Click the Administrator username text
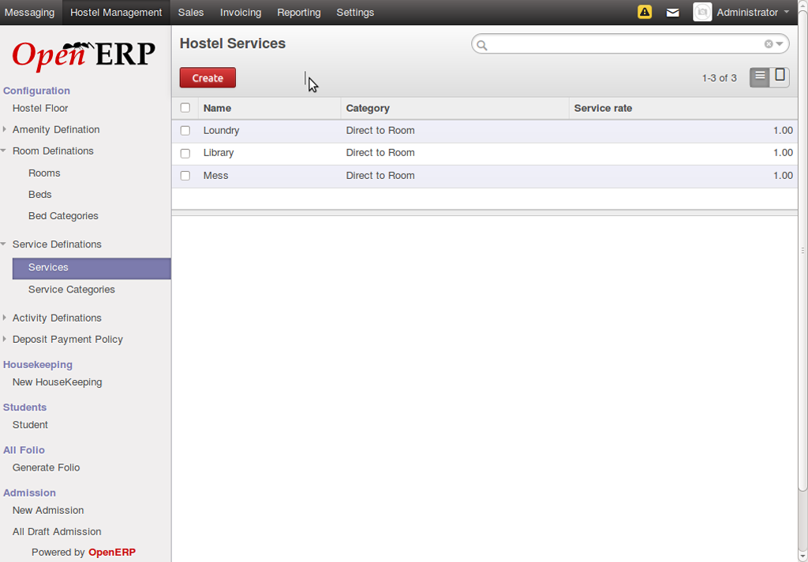Screen dimensions: 808x562 point(747,13)
